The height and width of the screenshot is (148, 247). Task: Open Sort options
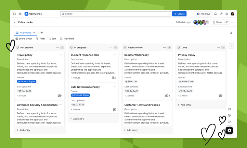click(x=52, y=39)
